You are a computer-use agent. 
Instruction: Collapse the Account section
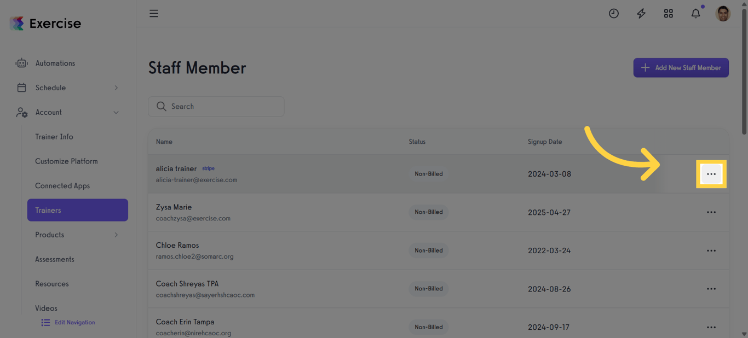(116, 113)
